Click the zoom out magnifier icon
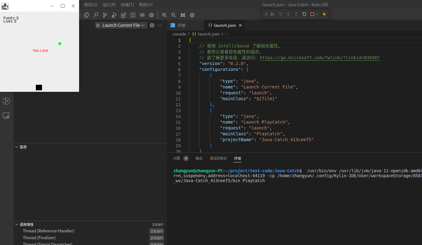The height and width of the screenshot is (245, 422). [174, 15]
